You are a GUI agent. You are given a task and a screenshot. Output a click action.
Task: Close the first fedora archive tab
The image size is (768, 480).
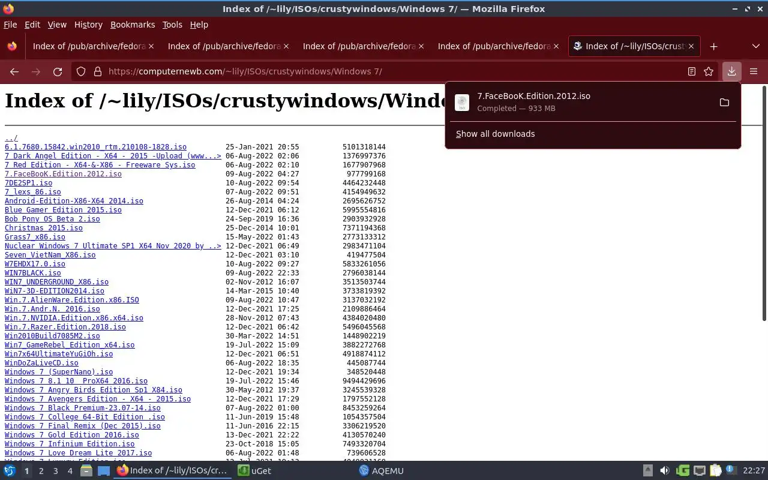tap(151, 46)
